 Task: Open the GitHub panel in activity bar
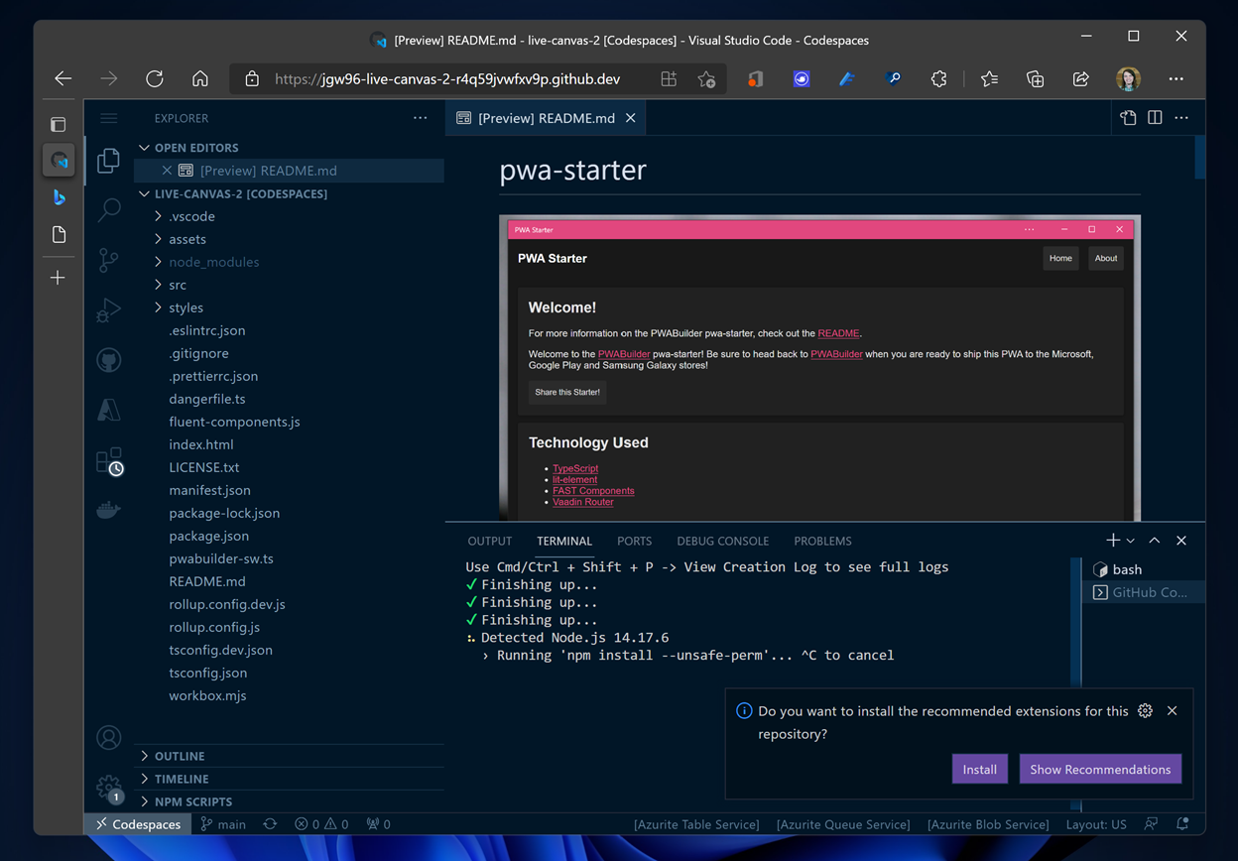(109, 360)
